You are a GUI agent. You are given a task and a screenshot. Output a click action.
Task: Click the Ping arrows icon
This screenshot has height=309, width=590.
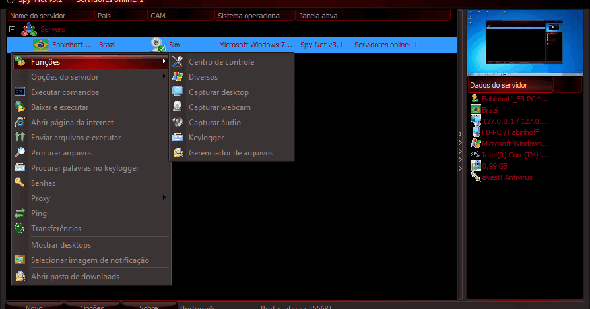tap(20, 213)
